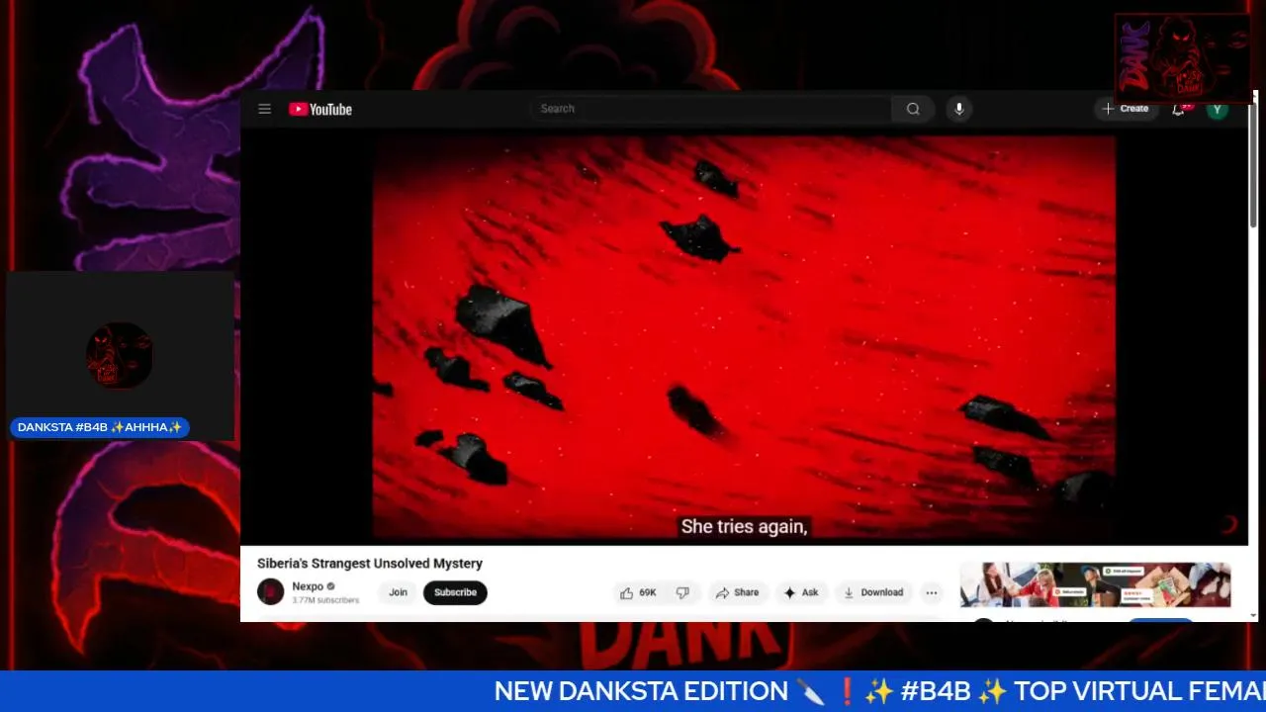
Task: Open the account avatar menu
Action: point(1218,109)
